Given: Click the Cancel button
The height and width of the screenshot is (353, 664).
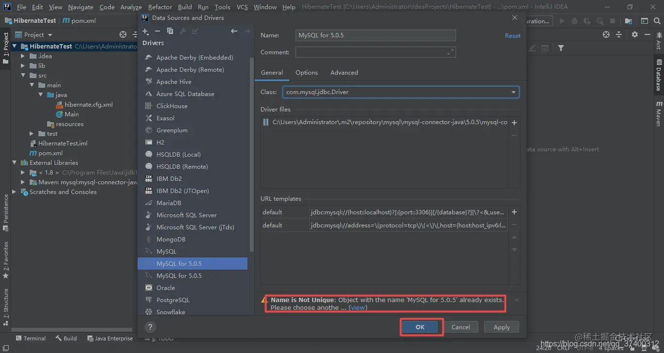Looking at the screenshot, I should (x=460, y=327).
